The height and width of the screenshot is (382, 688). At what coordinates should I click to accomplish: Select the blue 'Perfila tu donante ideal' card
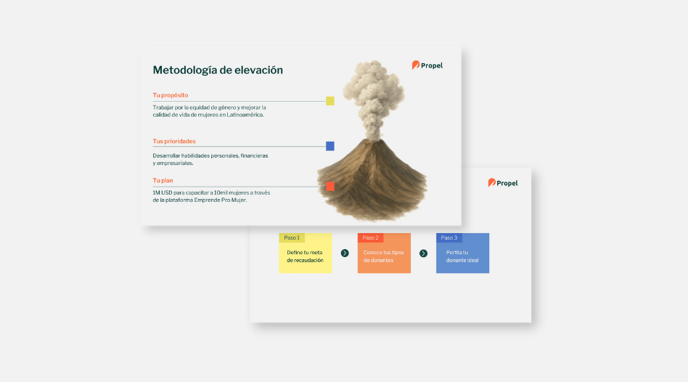(x=462, y=253)
